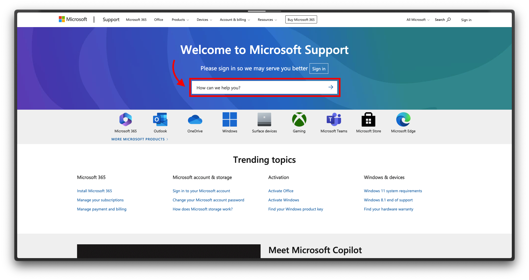Expand the Devices dropdown menu
The height and width of the screenshot is (280, 529).
[204, 20]
